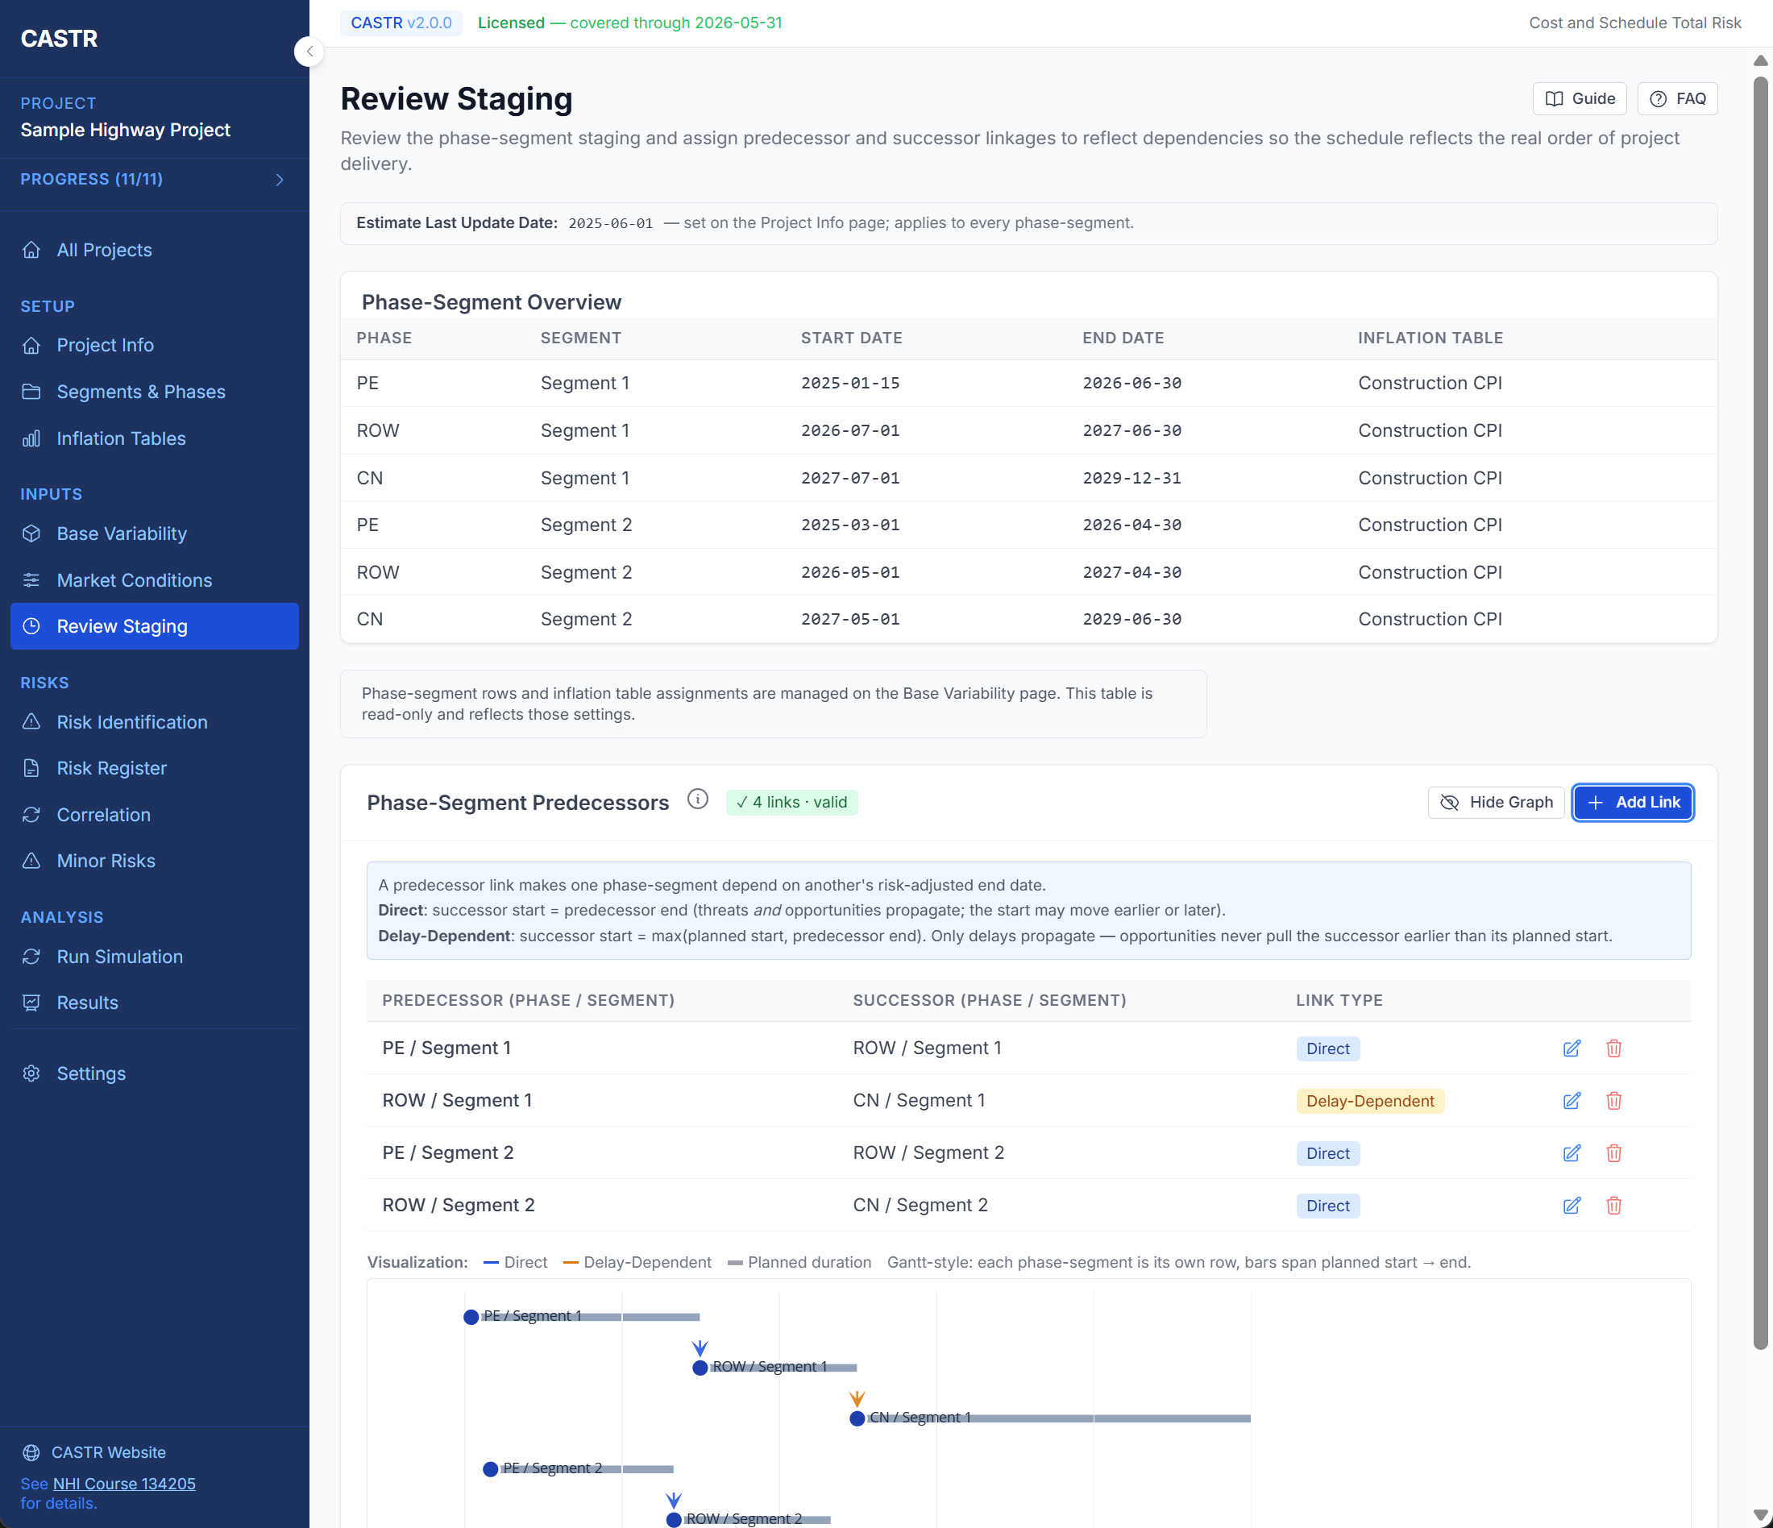Image resolution: width=1773 pixels, height=1528 pixels.
Task: Select Review Staging in the sidebar
Action: point(122,625)
